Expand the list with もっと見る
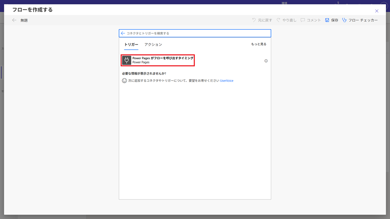The width and height of the screenshot is (390, 219). pos(258,44)
